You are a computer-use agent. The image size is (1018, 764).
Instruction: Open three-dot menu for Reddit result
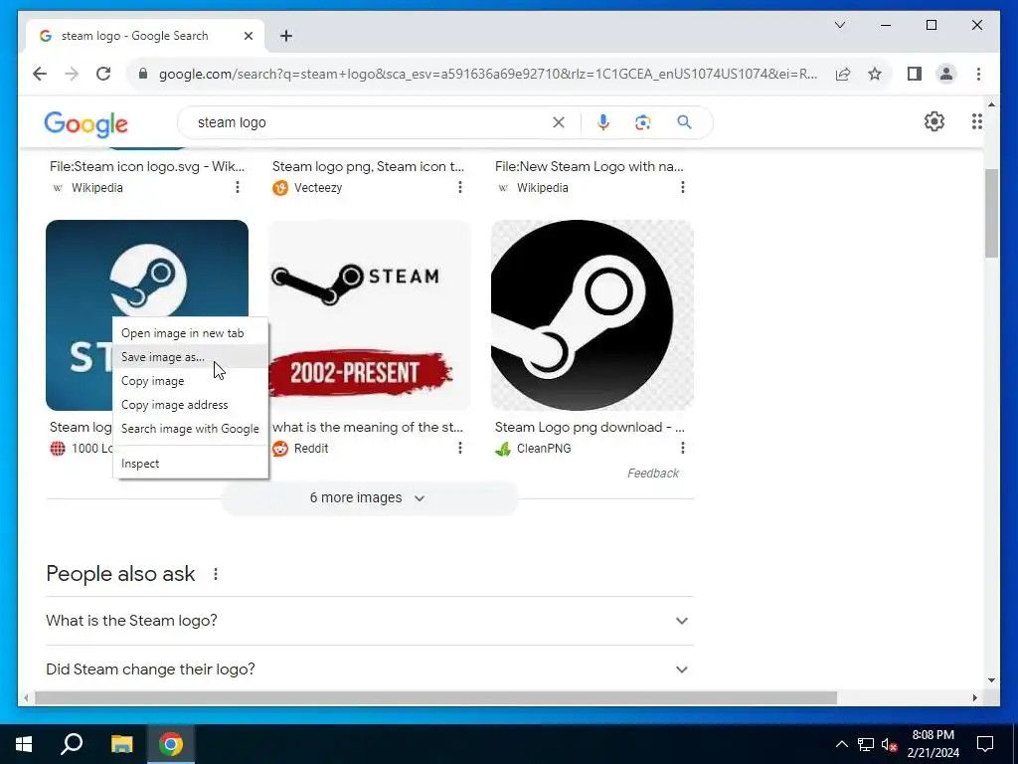point(459,448)
